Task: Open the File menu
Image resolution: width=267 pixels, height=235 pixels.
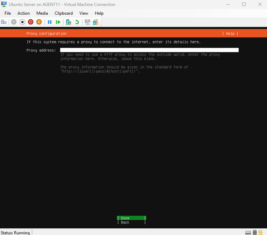Action: [8, 13]
